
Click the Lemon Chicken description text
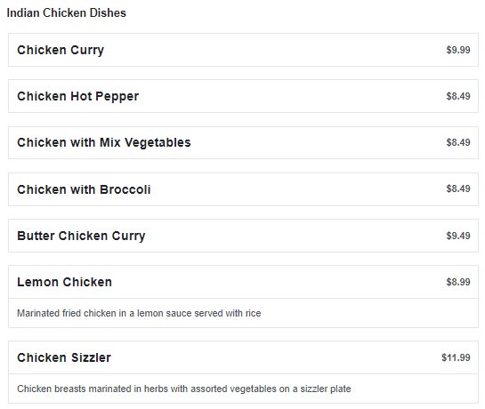(x=139, y=313)
